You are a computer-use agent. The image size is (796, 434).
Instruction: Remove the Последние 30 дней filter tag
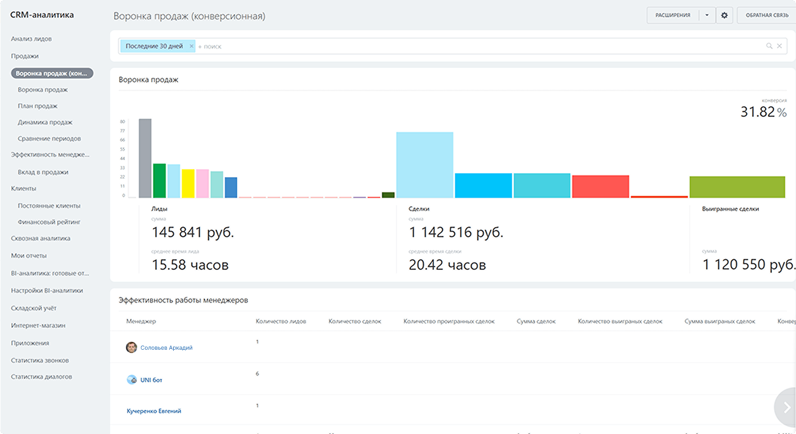click(x=191, y=46)
